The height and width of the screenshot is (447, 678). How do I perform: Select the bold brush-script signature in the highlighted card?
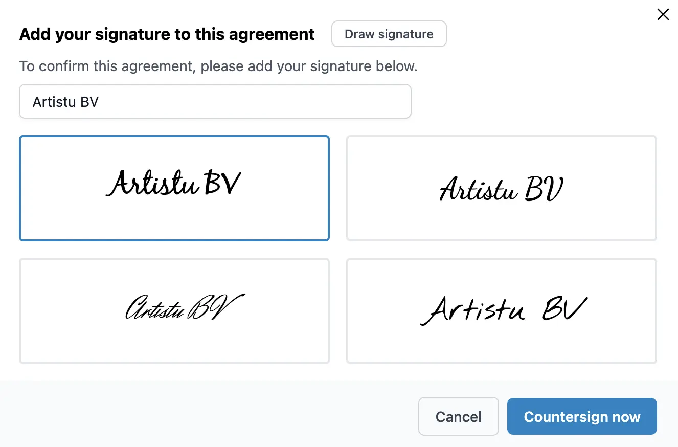[x=174, y=188]
